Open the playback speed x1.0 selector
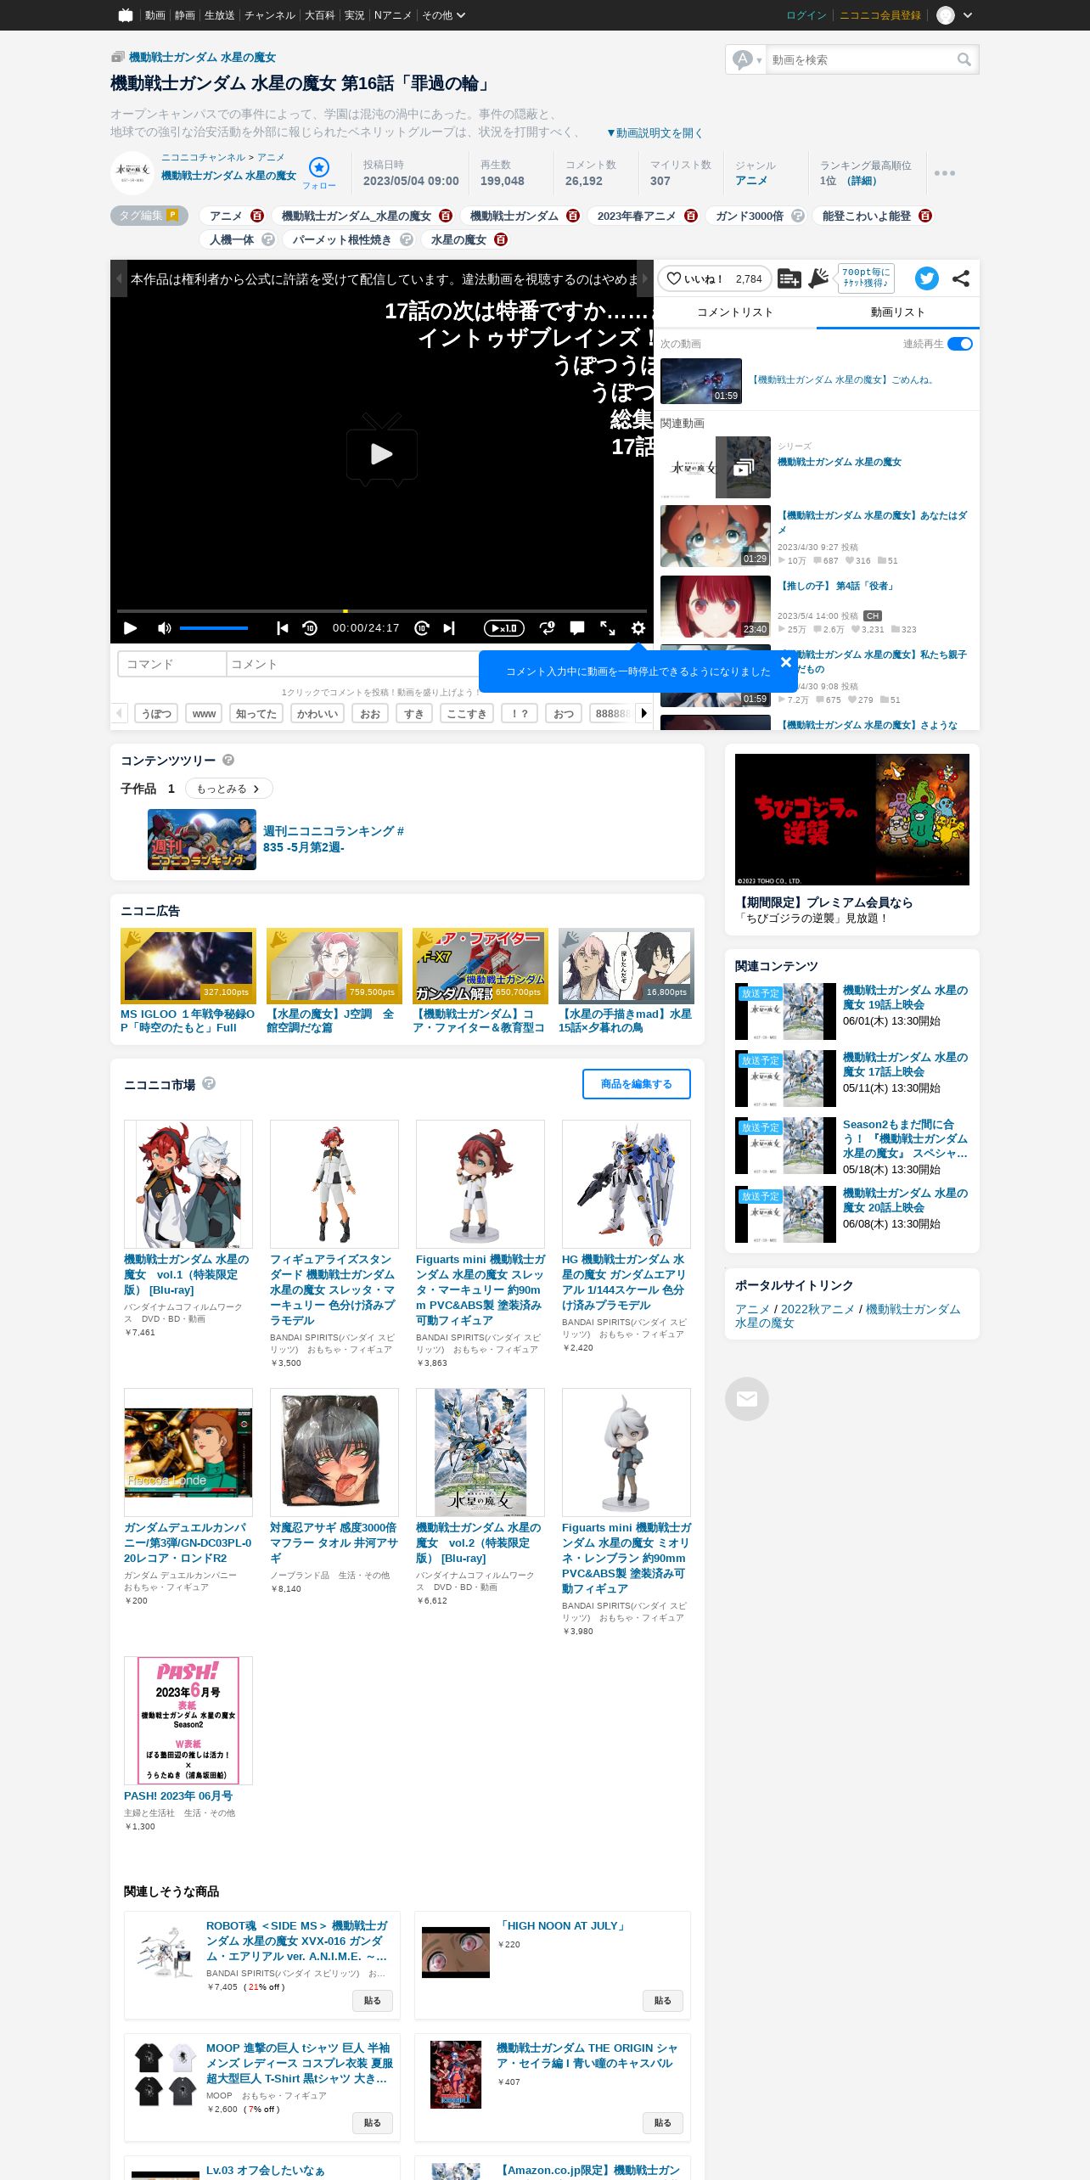Image resolution: width=1090 pixels, height=2180 pixels. 504,628
